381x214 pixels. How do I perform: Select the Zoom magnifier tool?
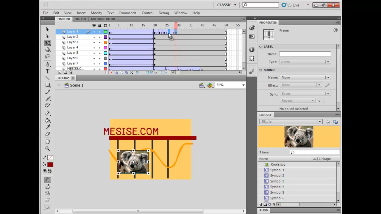pyautogui.click(x=48, y=148)
